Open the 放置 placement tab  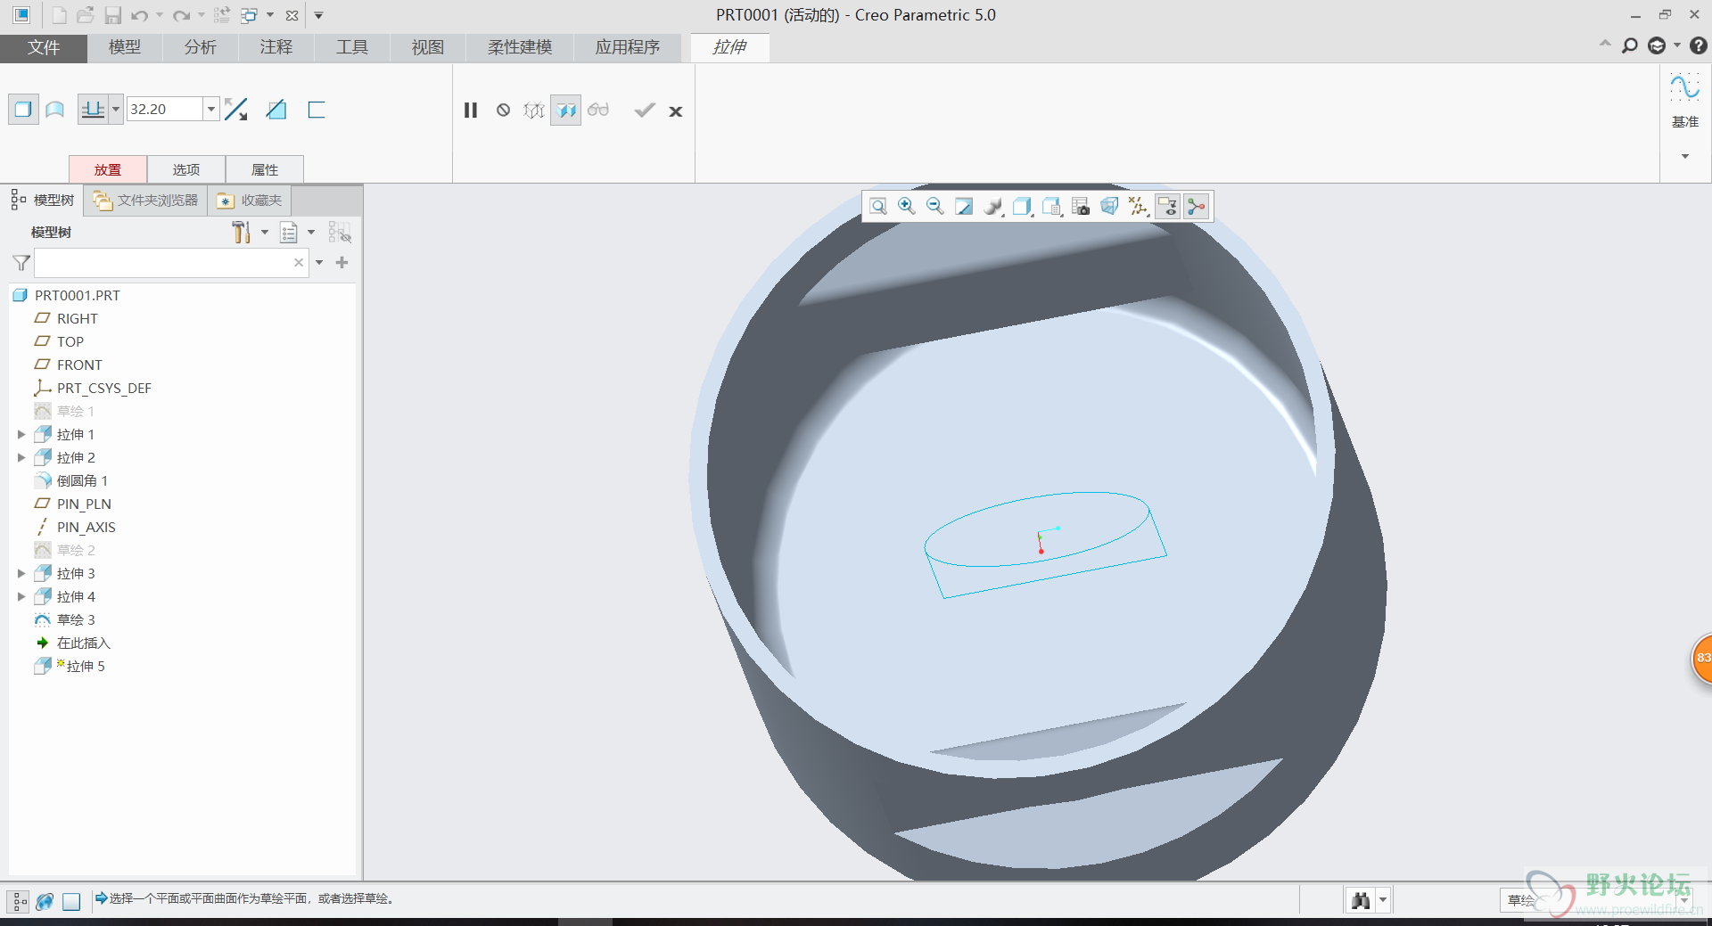click(x=108, y=169)
